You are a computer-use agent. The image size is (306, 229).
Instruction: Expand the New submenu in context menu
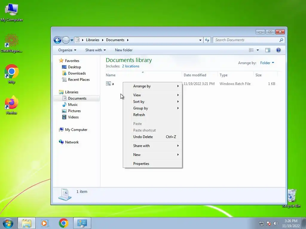(x=152, y=155)
